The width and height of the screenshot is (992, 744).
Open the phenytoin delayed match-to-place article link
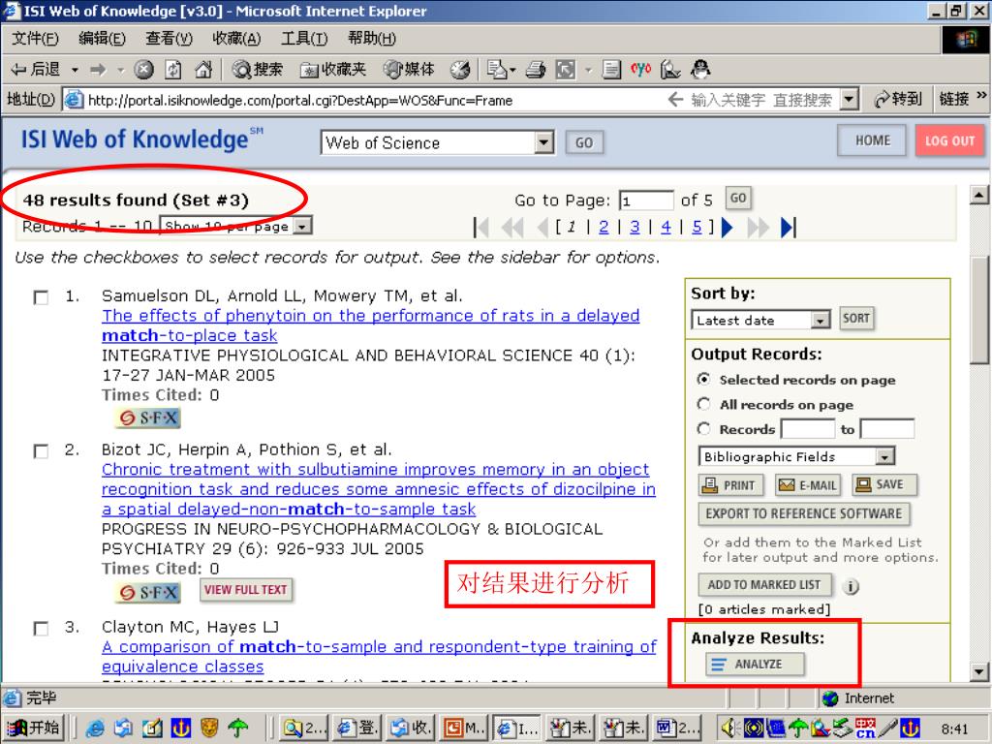[x=371, y=325]
